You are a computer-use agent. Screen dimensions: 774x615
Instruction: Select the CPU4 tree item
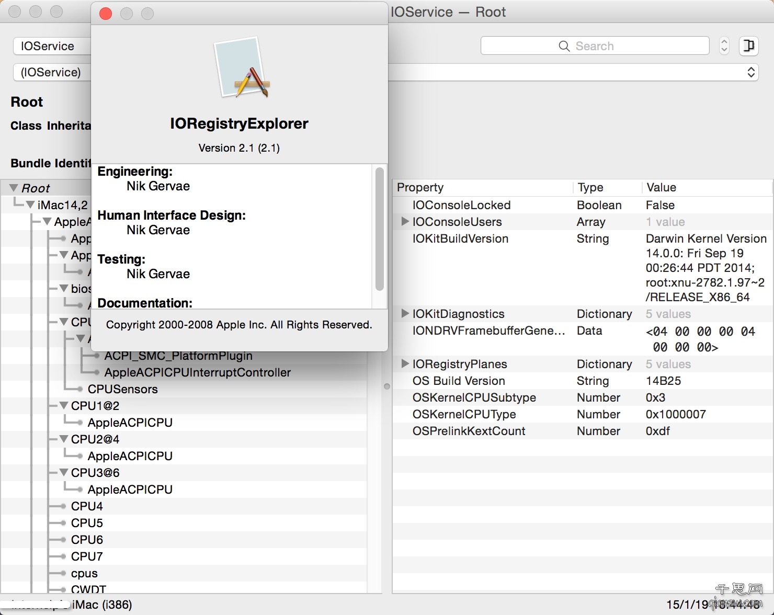point(87,506)
